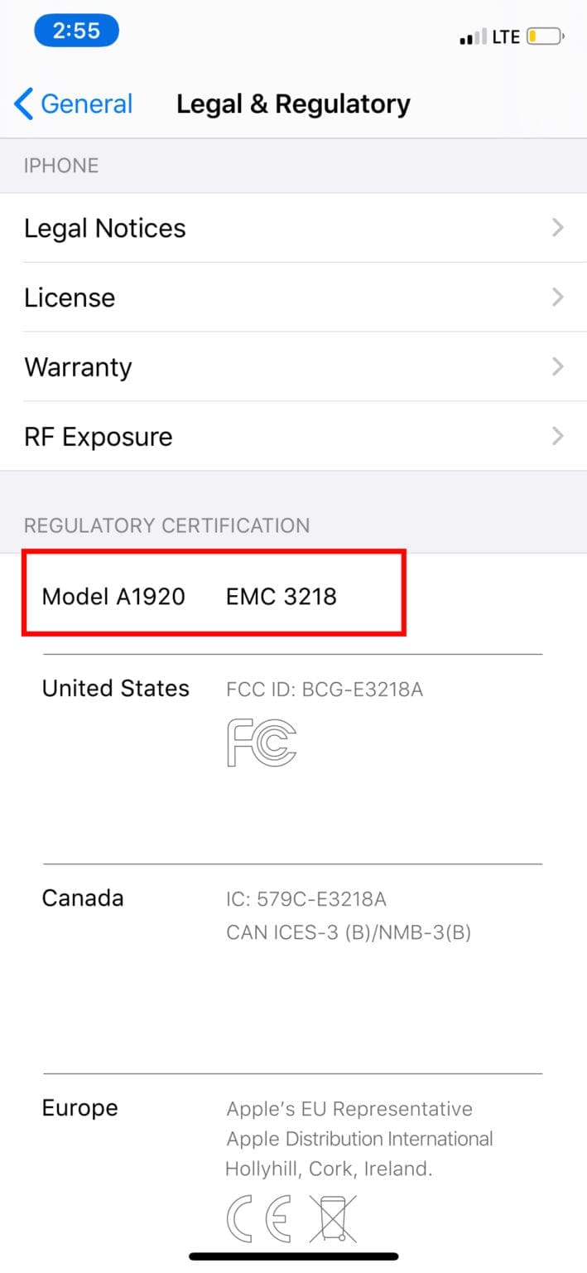The width and height of the screenshot is (587, 1273).
Task: Select the Legal & Regulatory title
Action: pos(293,103)
